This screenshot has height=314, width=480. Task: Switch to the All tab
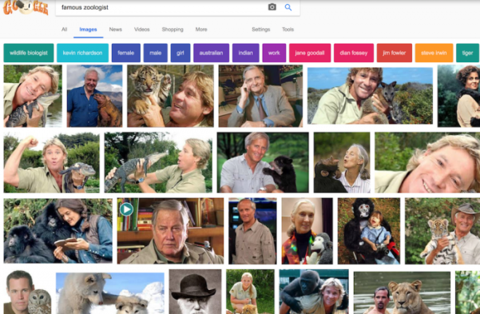pyautogui.click(x=64, y=30)
